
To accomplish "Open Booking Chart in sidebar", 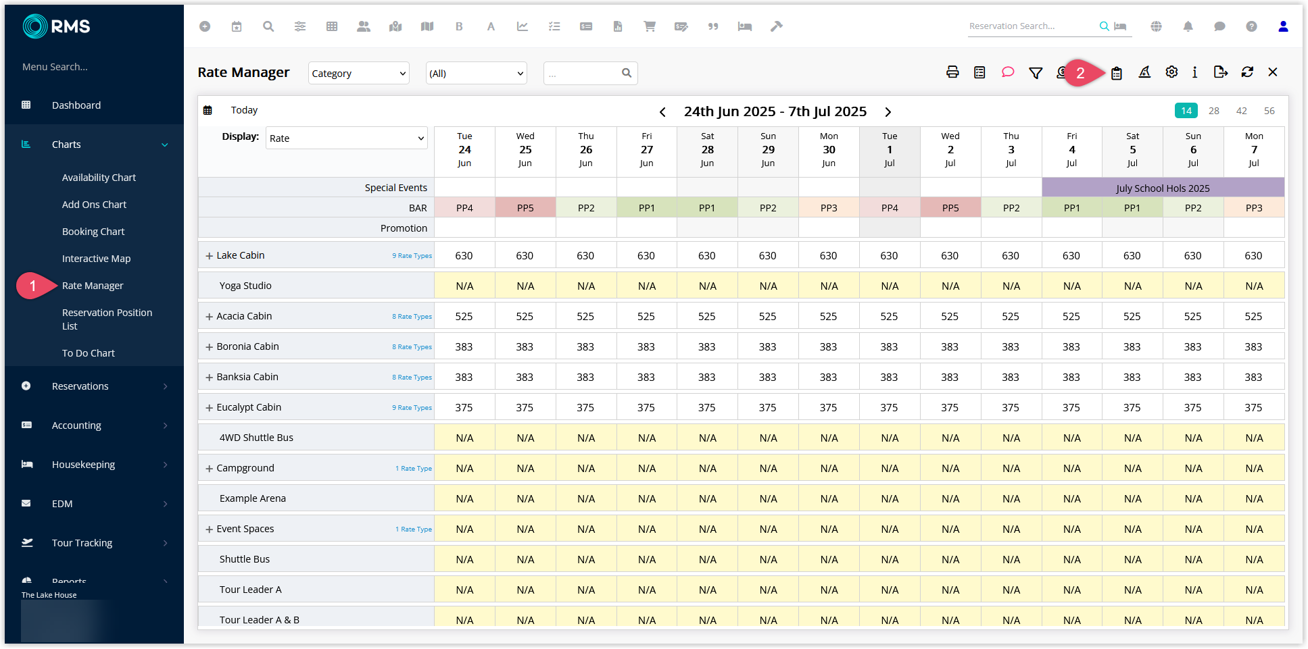I will click(x=93, y=232).
